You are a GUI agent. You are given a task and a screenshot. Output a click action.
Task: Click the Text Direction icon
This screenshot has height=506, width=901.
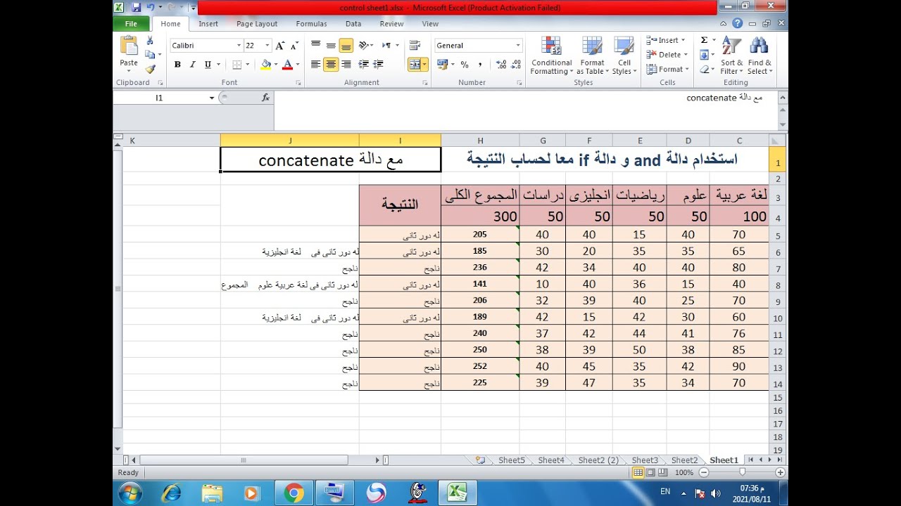386,46
